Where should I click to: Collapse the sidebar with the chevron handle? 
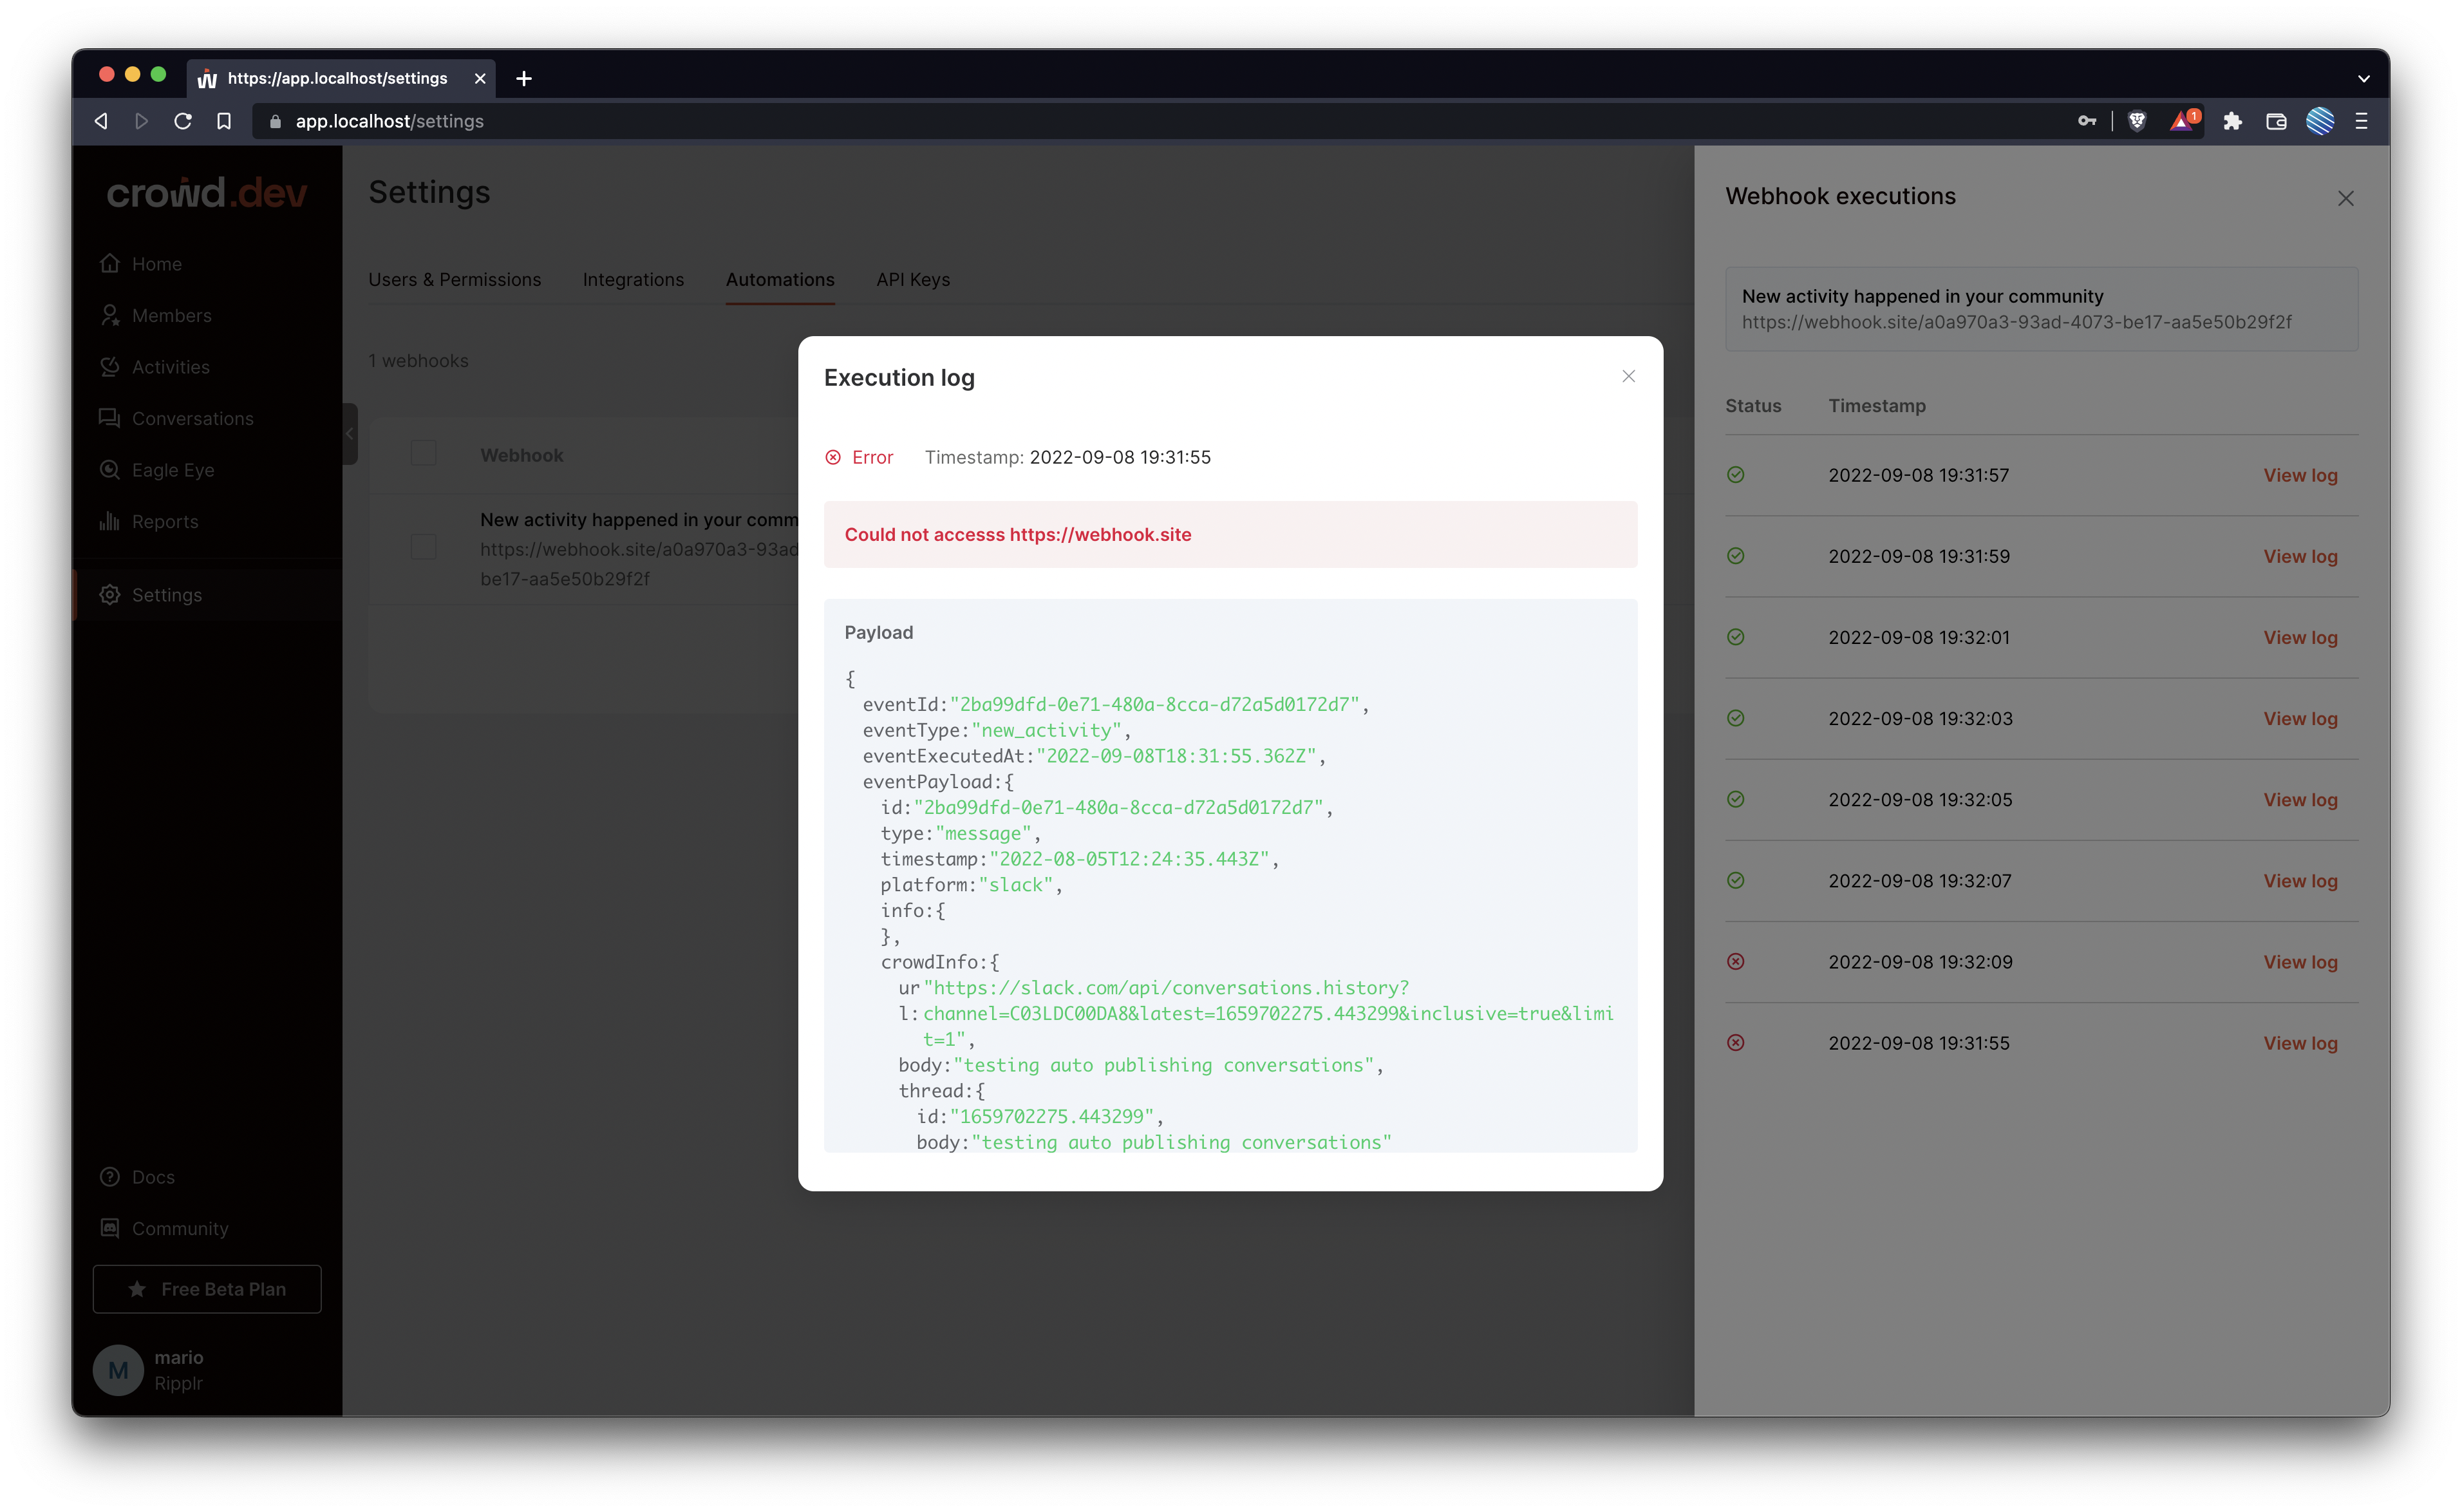[350, 434]
